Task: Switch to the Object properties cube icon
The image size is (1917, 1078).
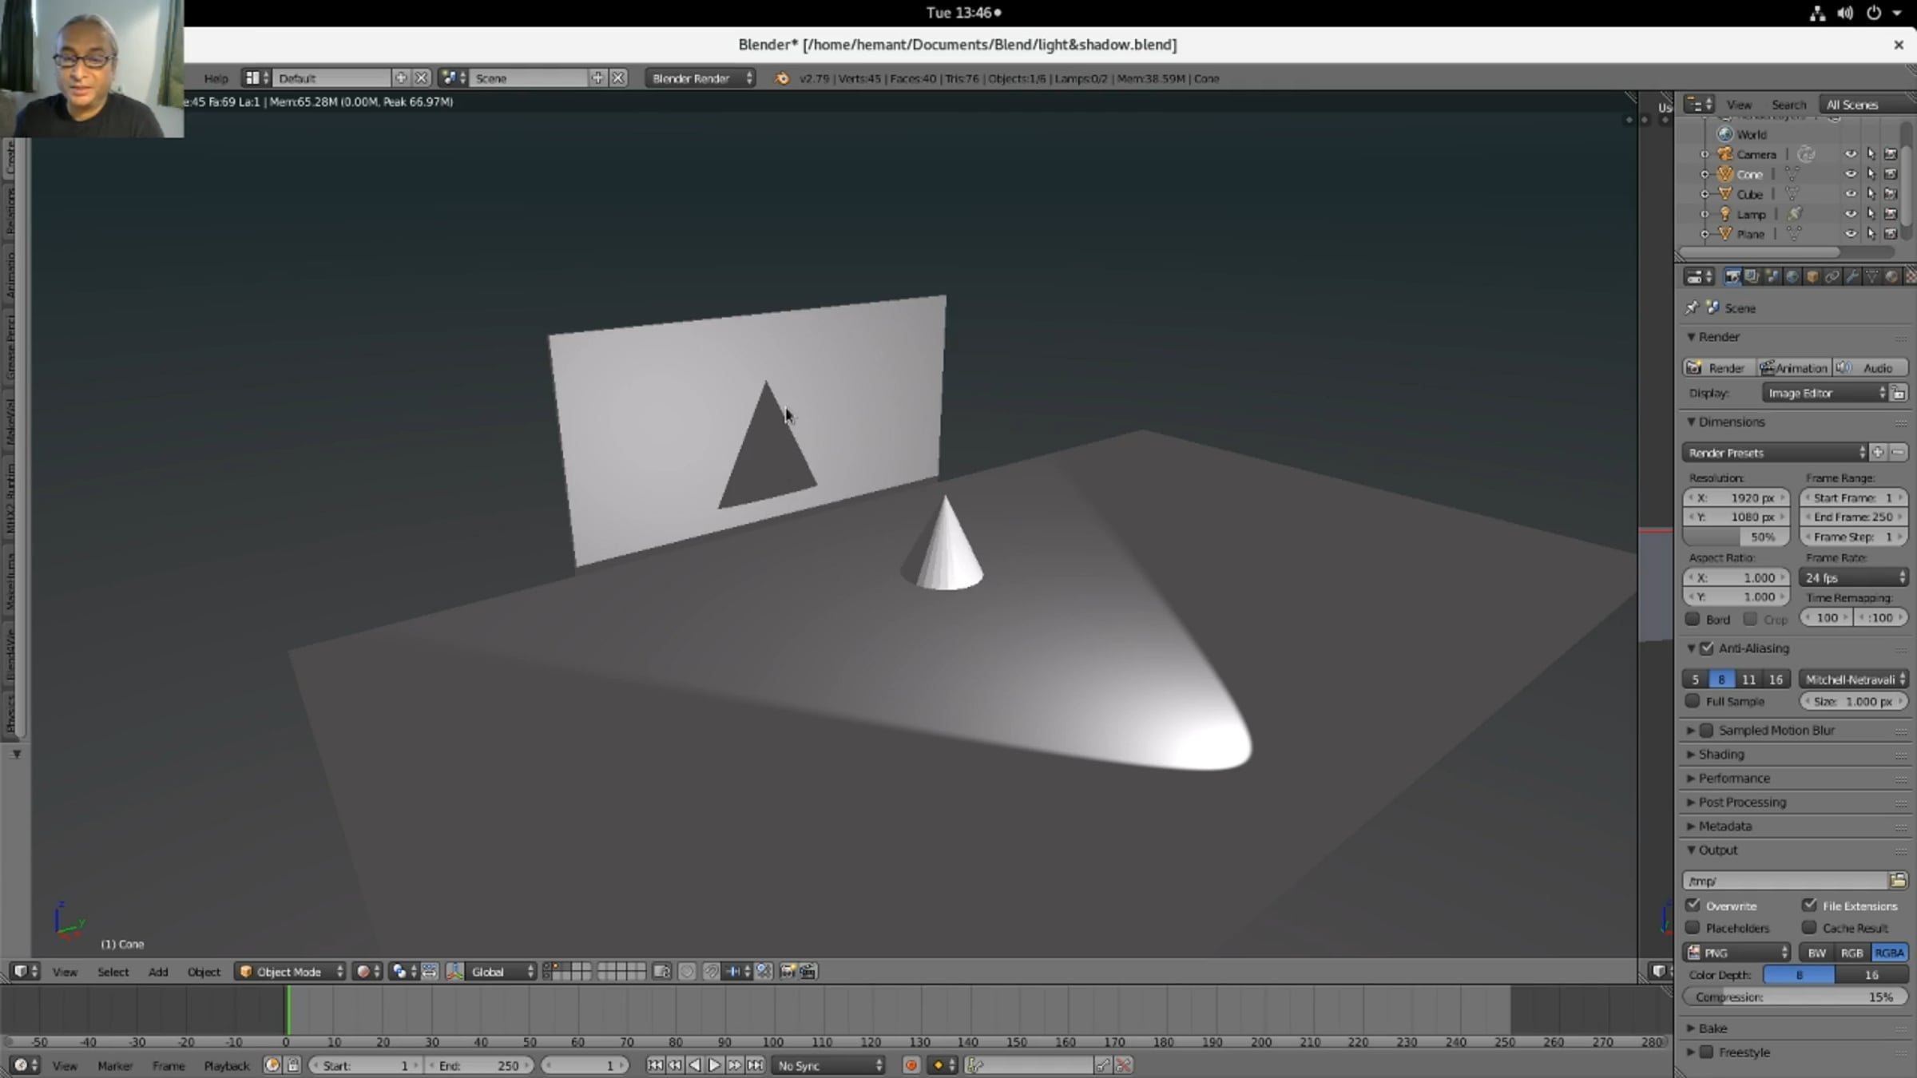Action: 1812,276
